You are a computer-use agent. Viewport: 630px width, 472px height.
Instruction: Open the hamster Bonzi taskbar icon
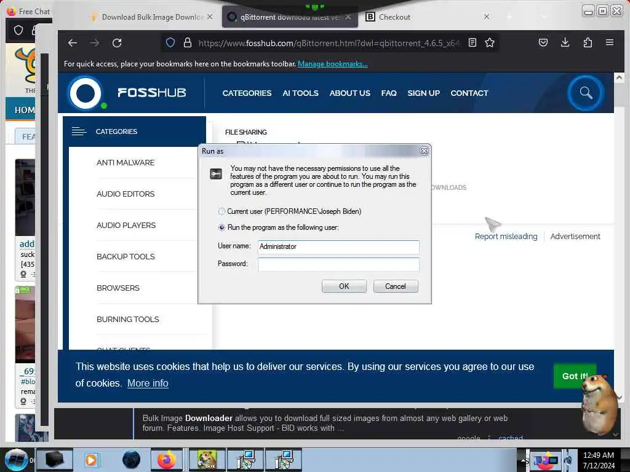(x=207, y=460)
